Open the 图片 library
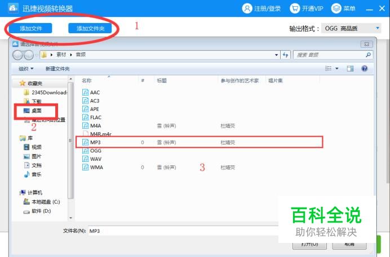390x257 pixels. click(33, 156)
